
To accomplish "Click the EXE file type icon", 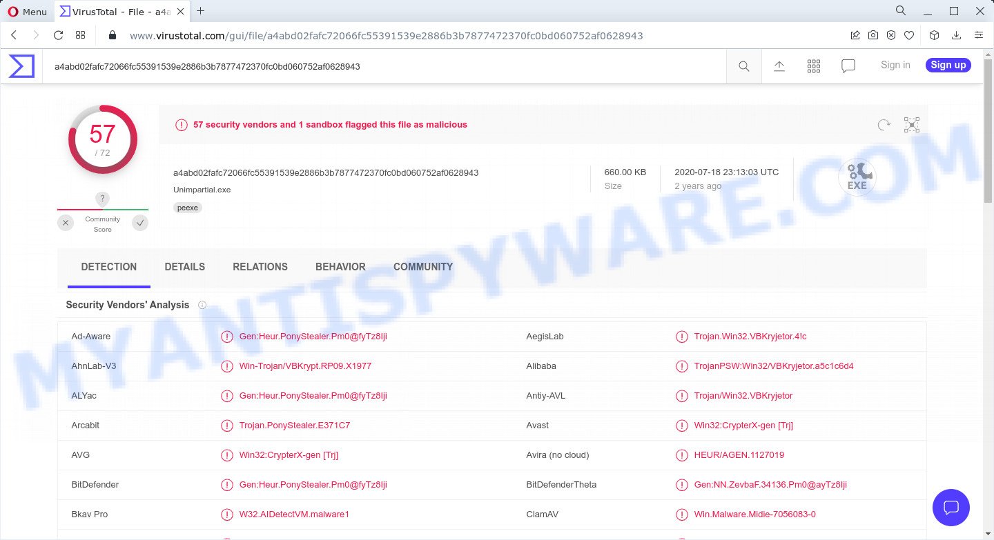I will [857, 177].
